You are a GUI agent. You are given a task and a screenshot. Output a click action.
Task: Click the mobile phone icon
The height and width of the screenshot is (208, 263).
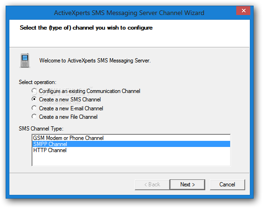tap(25, 61)
